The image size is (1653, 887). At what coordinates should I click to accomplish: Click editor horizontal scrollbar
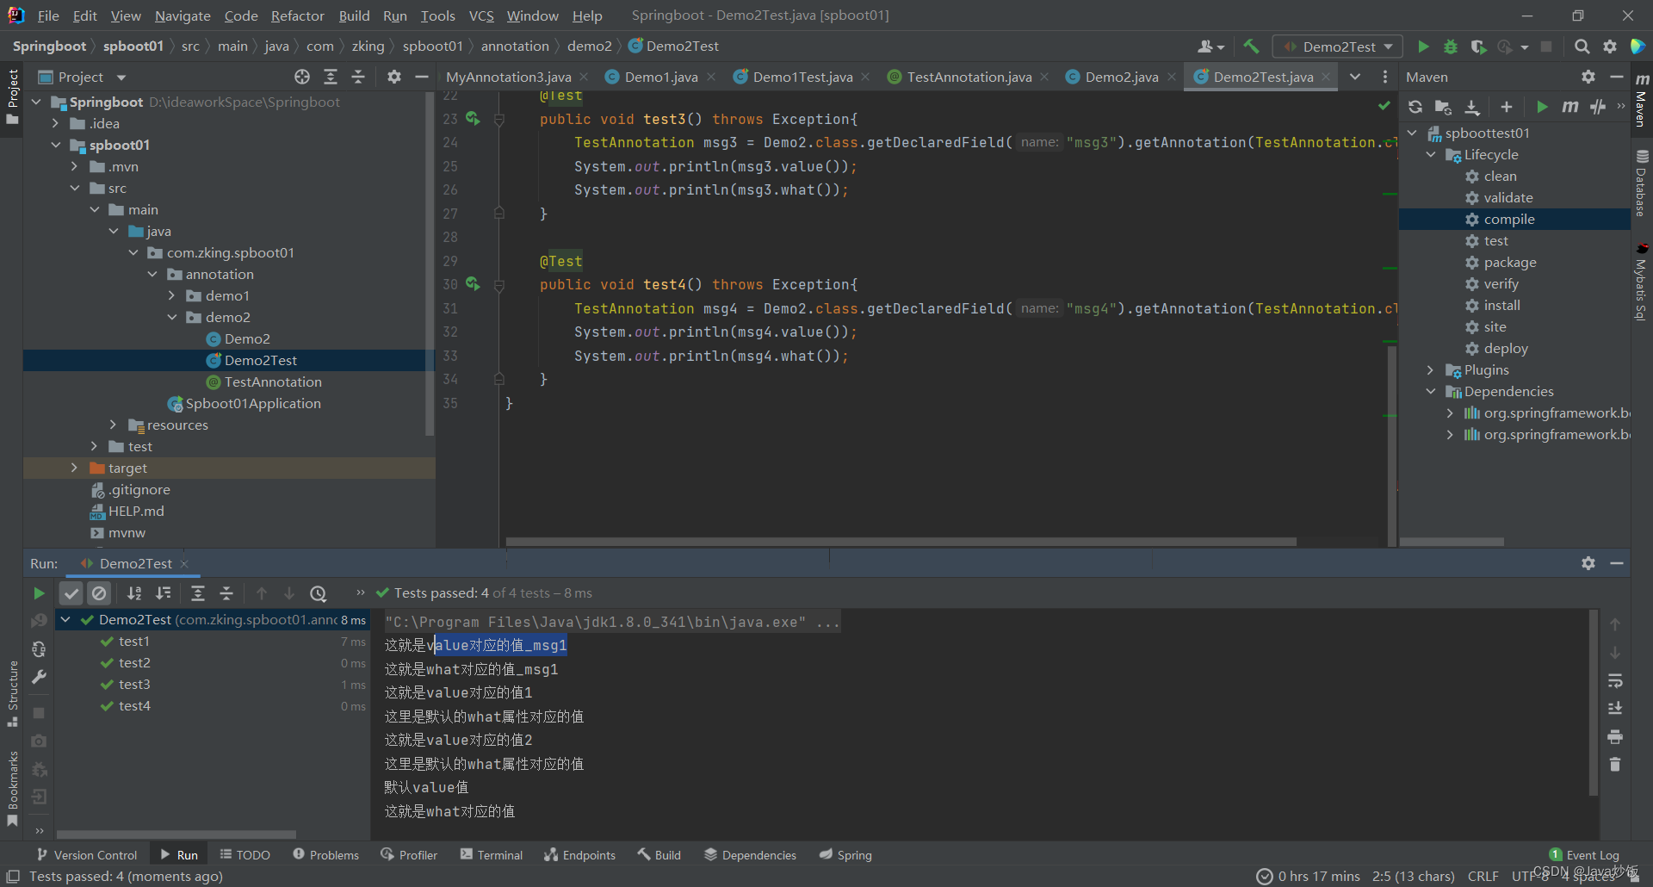[x=901, y=542]
